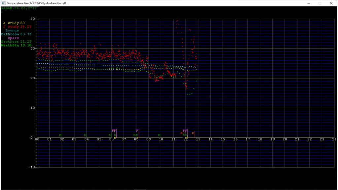
Task: Click the application icon in the title bar
Action: click(x=3, y=3)
